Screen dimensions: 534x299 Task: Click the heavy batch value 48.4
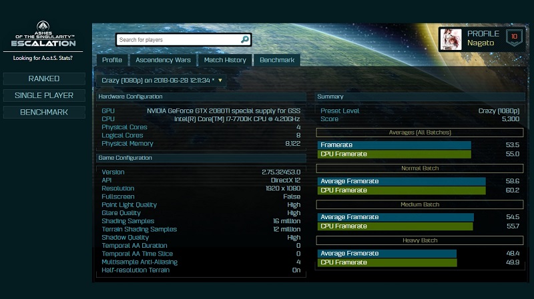click(x=513, y=254)
